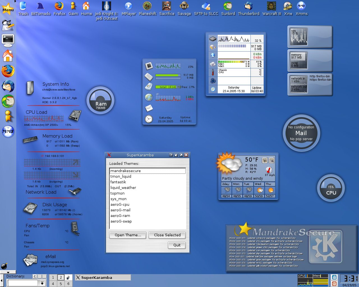Viewport: 359px width, 287px height.
Task: Start Jedi Knight II: Jedi Outcast
Action: (107, 11)
